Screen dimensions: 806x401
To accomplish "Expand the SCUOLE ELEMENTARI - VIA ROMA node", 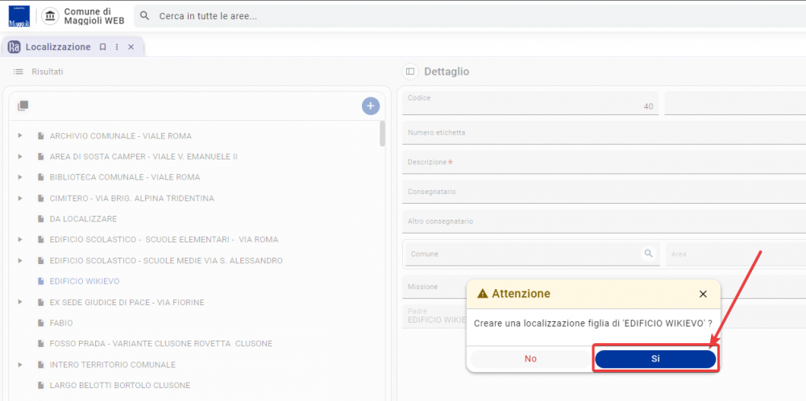I will click(x=20, y=239).
